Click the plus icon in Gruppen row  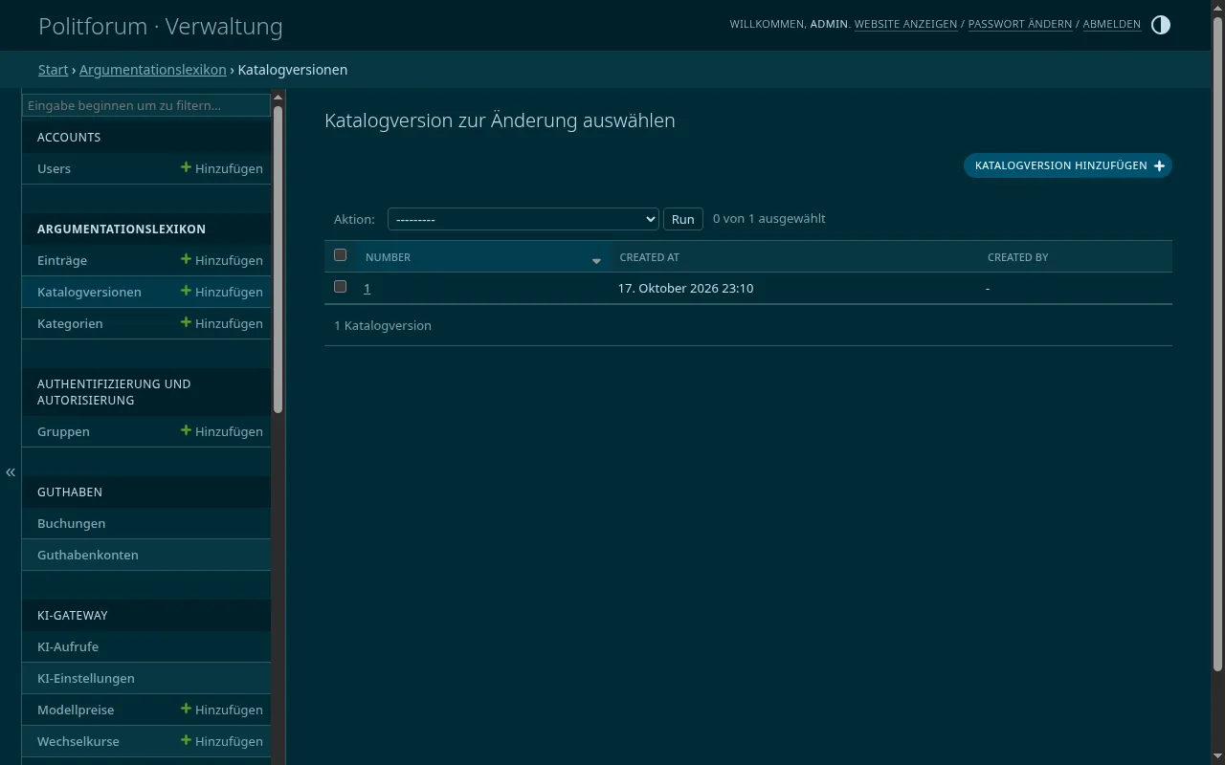point(186,430)
